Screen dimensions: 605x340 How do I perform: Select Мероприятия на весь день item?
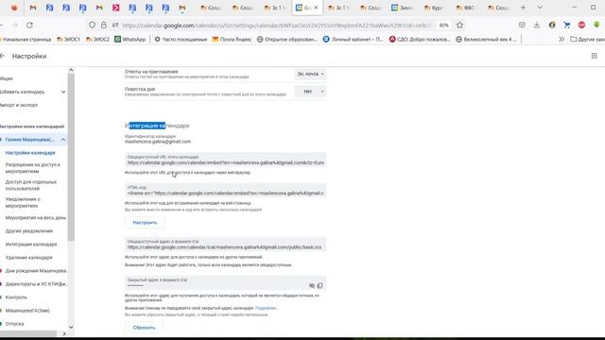click(36, 218)
